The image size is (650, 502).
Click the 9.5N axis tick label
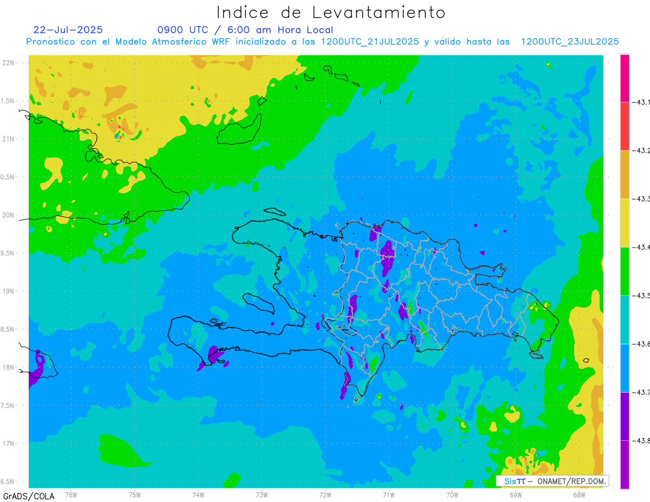tap(8, 253)
